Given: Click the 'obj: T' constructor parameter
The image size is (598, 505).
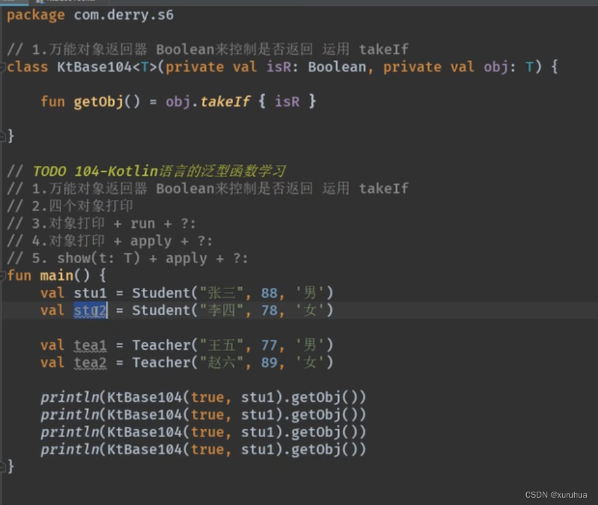Looking at the screenshot, I should coord(508,67).
